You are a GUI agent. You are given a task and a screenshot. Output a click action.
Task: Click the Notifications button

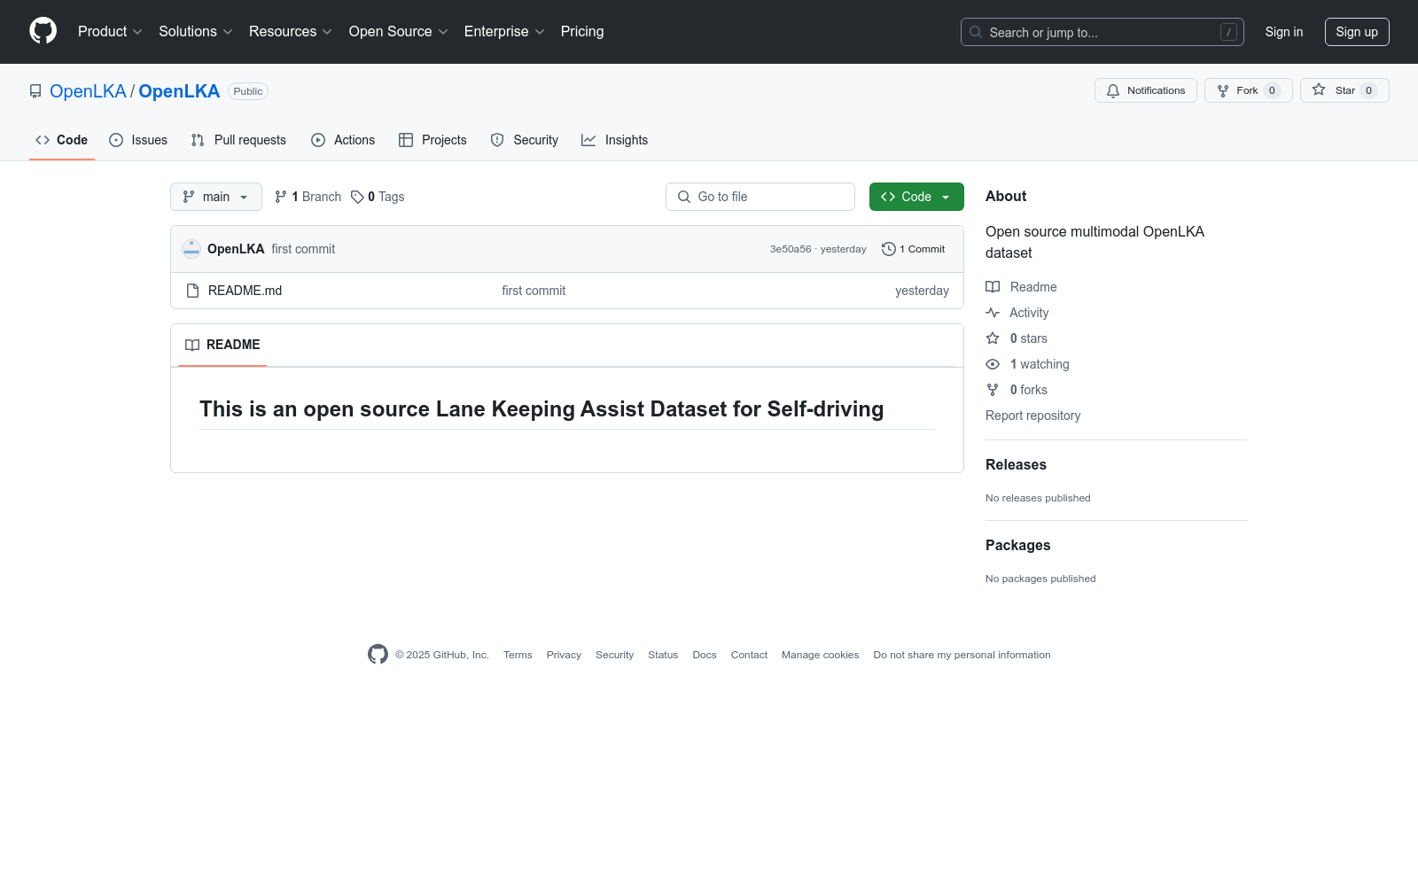pyautogui.click(x=1146, y=90)
